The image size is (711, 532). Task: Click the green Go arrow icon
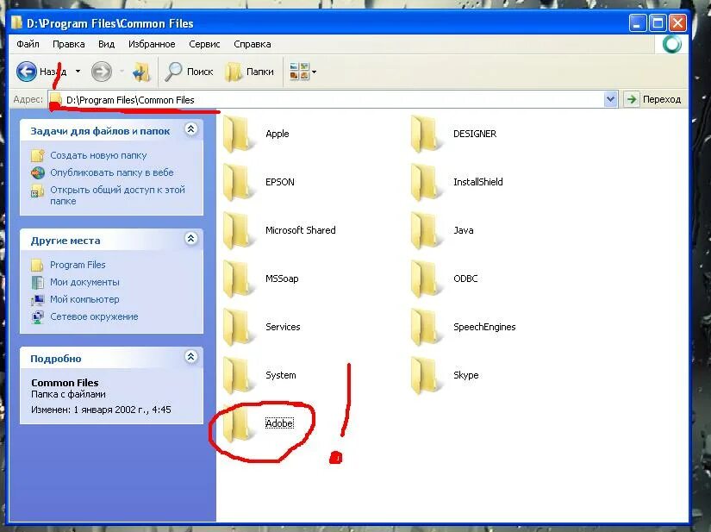(x=631, y=99)
